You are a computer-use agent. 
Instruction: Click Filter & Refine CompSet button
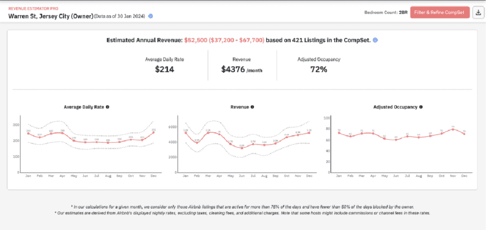[x=440, y=12]
